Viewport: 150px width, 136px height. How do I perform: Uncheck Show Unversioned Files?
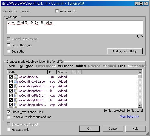9,112
